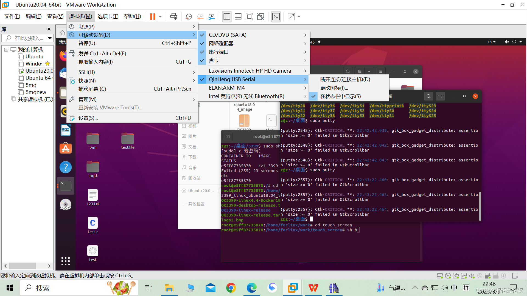
Task: Open Chrome from the Windows taskbar
Action: [x=231, y=288]
